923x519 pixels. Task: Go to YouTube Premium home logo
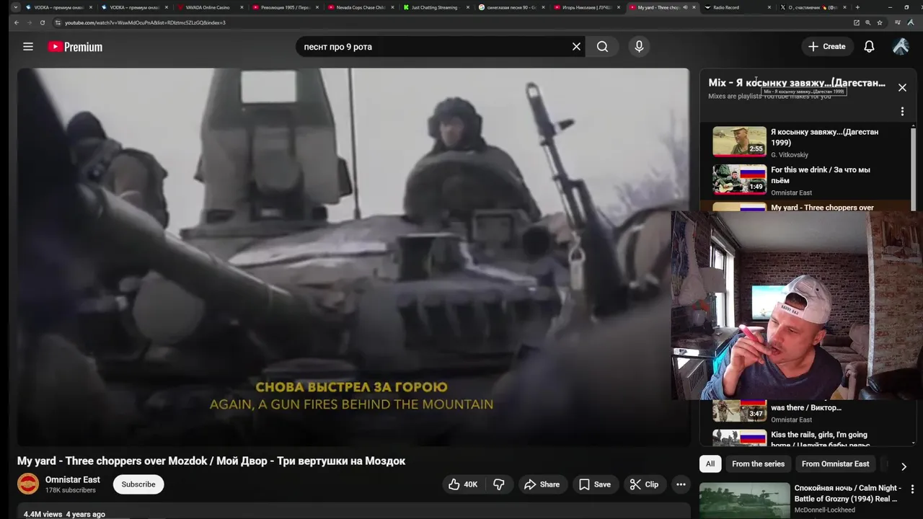tap(75, 47)
